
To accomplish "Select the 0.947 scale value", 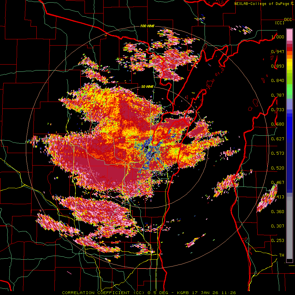I will pos(278,51).
